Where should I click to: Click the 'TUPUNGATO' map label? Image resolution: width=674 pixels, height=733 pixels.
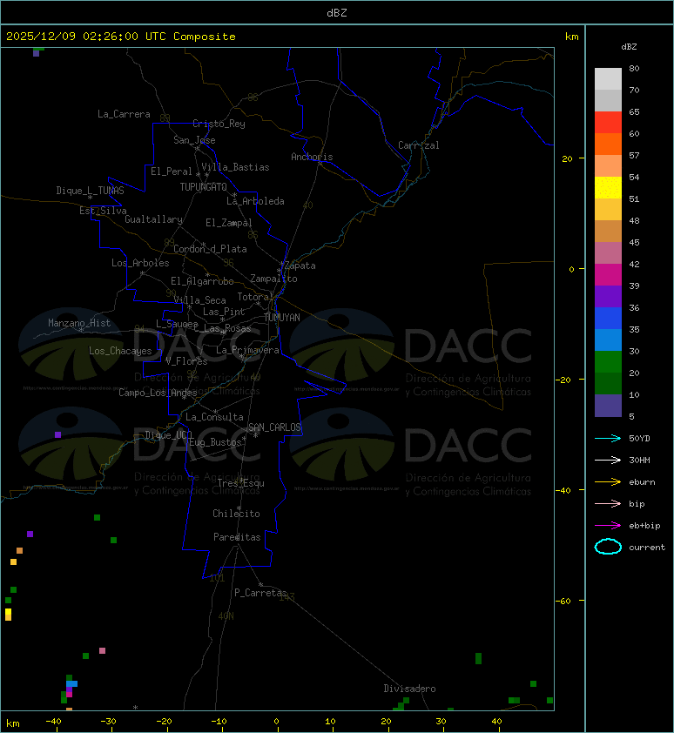point(204,187)
